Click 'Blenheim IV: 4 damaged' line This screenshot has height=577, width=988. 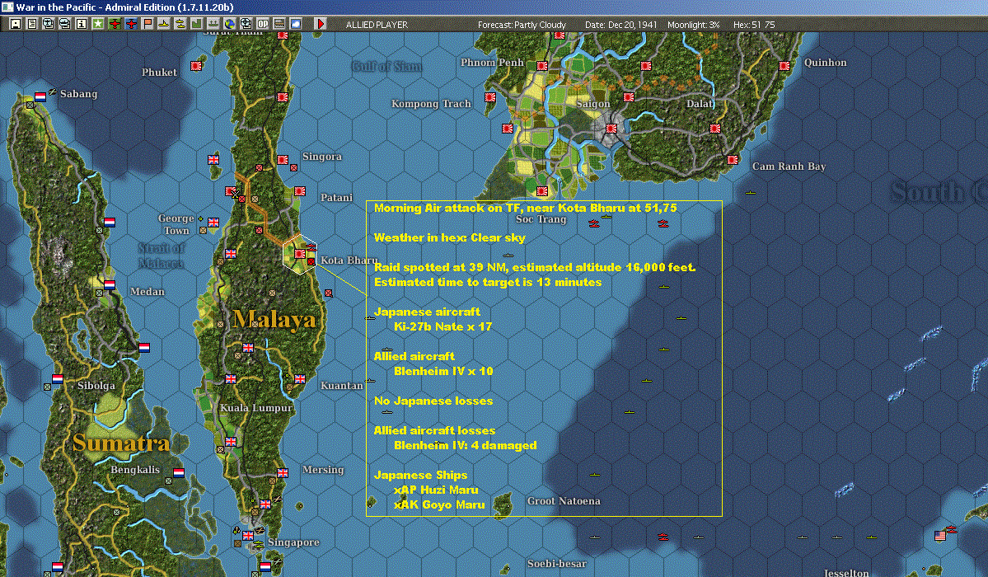tap(466, 445)
